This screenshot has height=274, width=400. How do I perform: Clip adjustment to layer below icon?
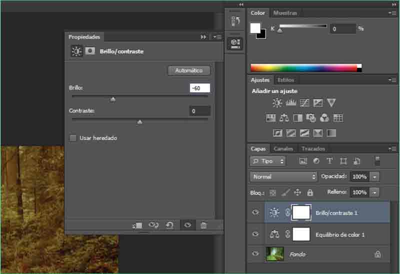(x=137, y=225)
